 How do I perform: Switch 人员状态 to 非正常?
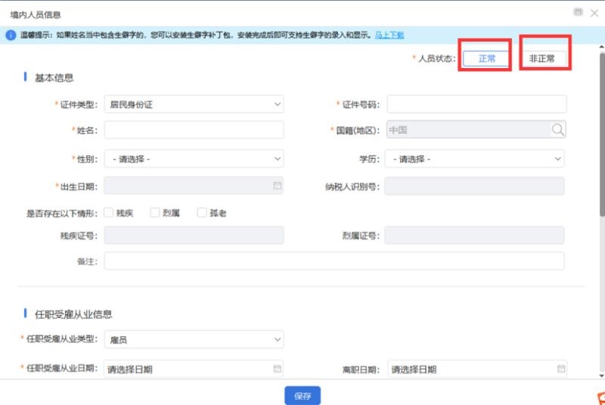pos(541,59)
